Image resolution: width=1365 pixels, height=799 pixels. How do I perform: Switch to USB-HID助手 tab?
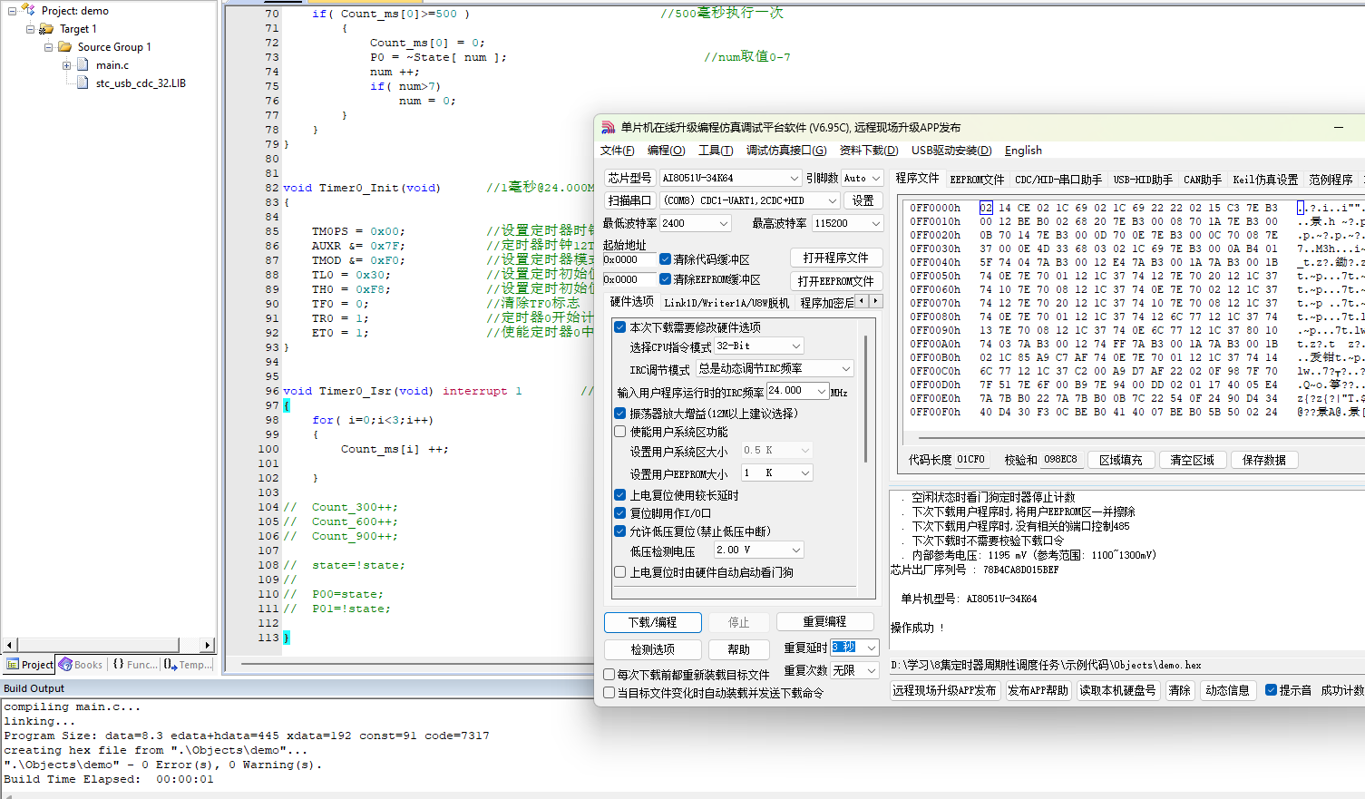pos(1143,180)
